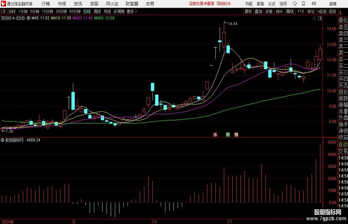Open the 资讯 menu
This screenshot has width=348, height=224.
coord(78,4)
